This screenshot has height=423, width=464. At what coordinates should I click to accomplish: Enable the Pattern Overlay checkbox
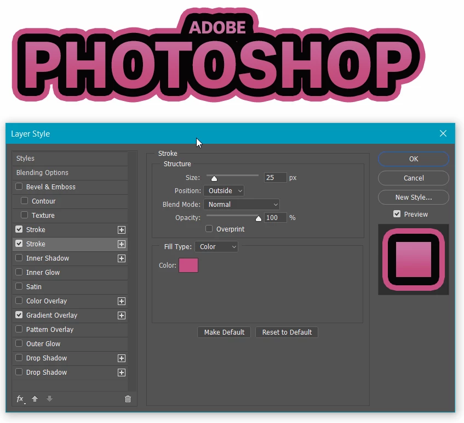[x=19, y=329]
